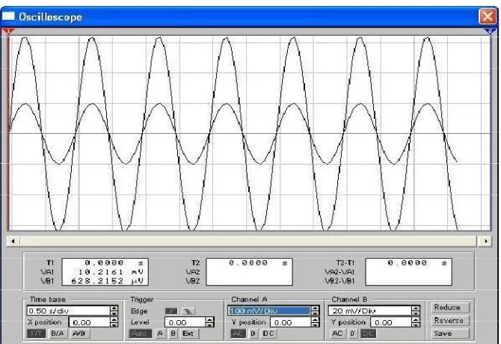Viewport: 501px width, 344px height.
Task: Decrease Channel B Y position with the down arrow
Action: [415, 325]
